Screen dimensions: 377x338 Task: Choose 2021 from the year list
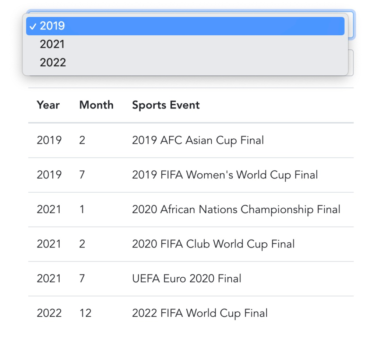point(185,44)
